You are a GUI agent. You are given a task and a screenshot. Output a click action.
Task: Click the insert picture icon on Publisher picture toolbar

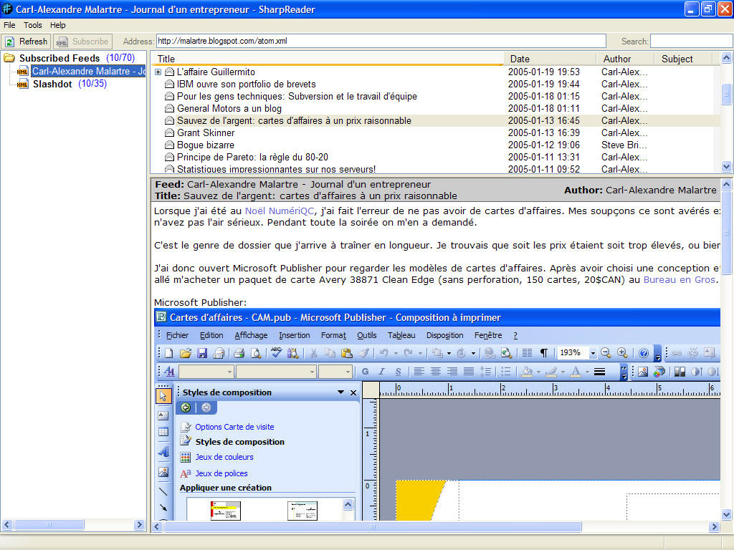pos(643,372)
